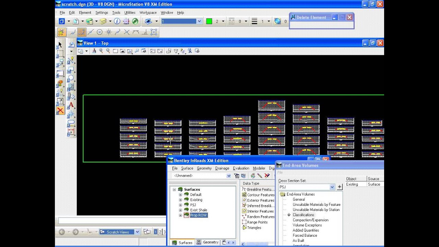Viewport: 439px width, 247px height.
Task: Click the back arrow in view groups bar
Action: [x=62, y=232]
